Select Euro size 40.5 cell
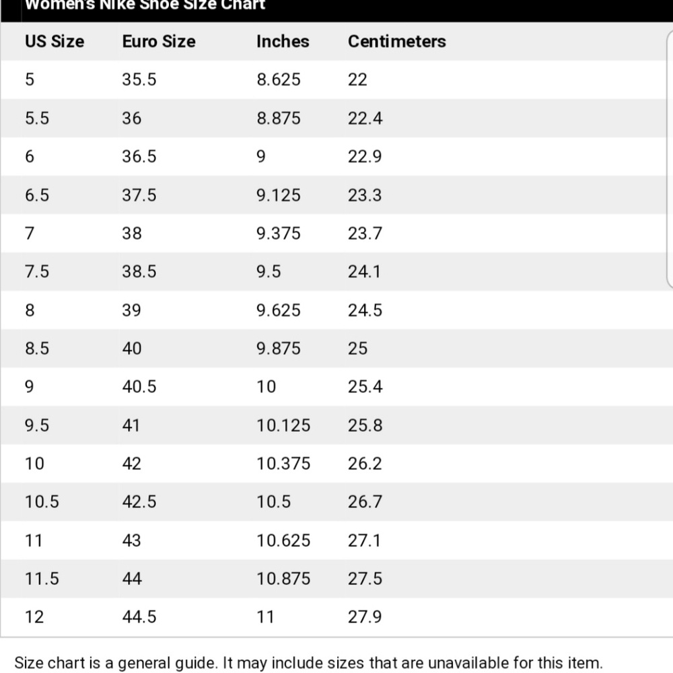This screenshot has height=673, width=673. [139, 387]
